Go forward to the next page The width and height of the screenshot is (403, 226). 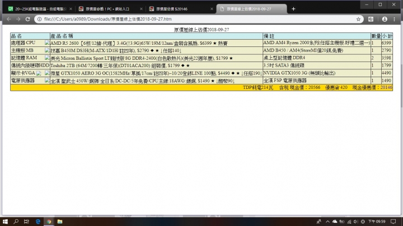18,19
